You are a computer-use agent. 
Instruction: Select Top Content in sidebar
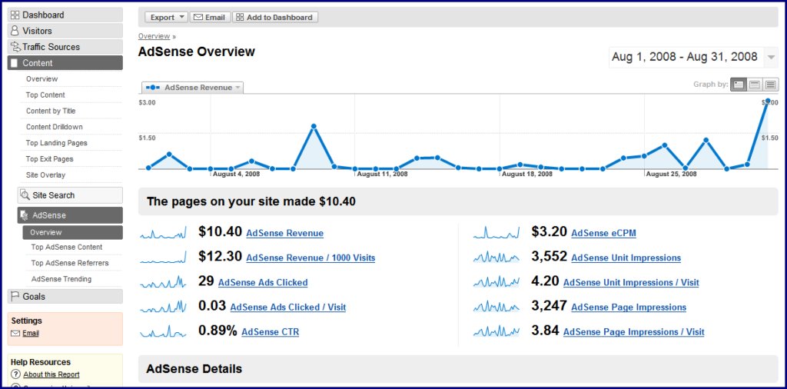coord(45,95)
